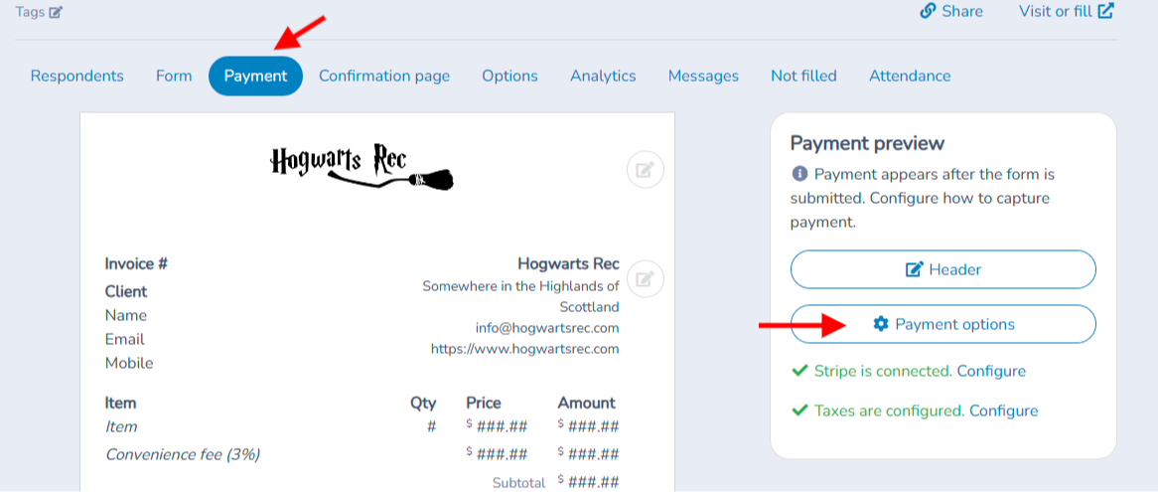
Task: Click the Price column header
Action: point(483,403)
